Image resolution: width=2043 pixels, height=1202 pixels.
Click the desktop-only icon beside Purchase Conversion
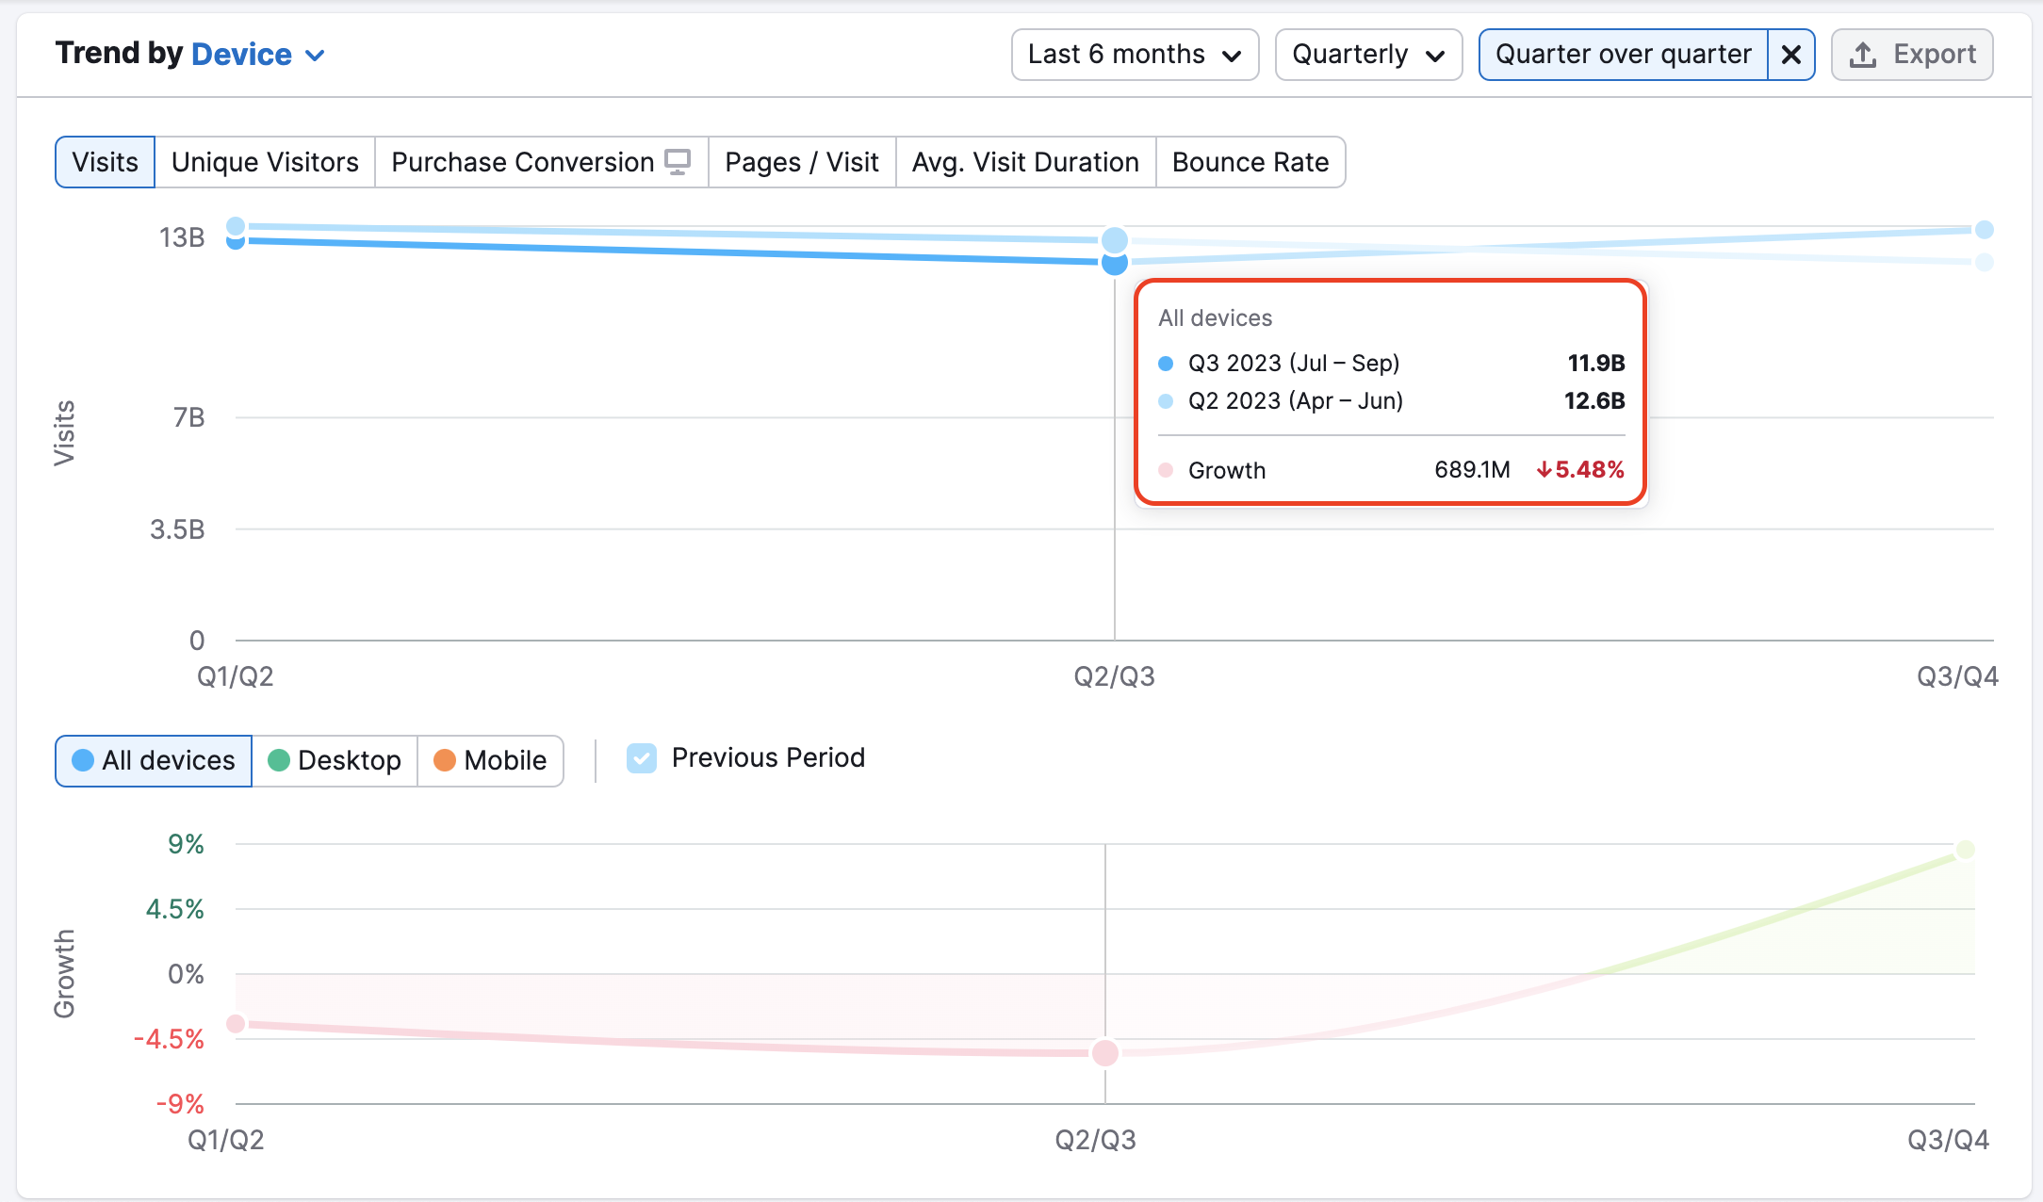(x=678, y=162)
